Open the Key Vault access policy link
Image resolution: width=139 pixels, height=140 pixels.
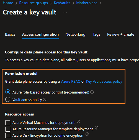pos(104,82)
